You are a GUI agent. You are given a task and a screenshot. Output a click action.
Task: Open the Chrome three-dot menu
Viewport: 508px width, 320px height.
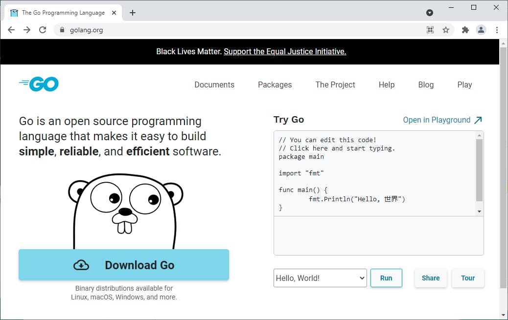pos(497,30)
